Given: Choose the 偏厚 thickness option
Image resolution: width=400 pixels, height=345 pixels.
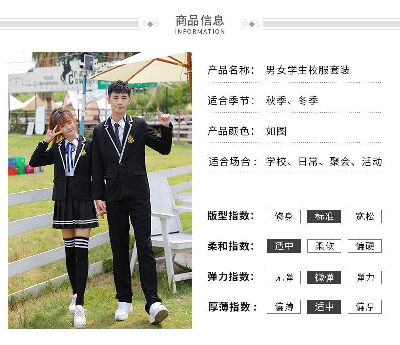Looking at the screenshot, I should pos(365,306).
